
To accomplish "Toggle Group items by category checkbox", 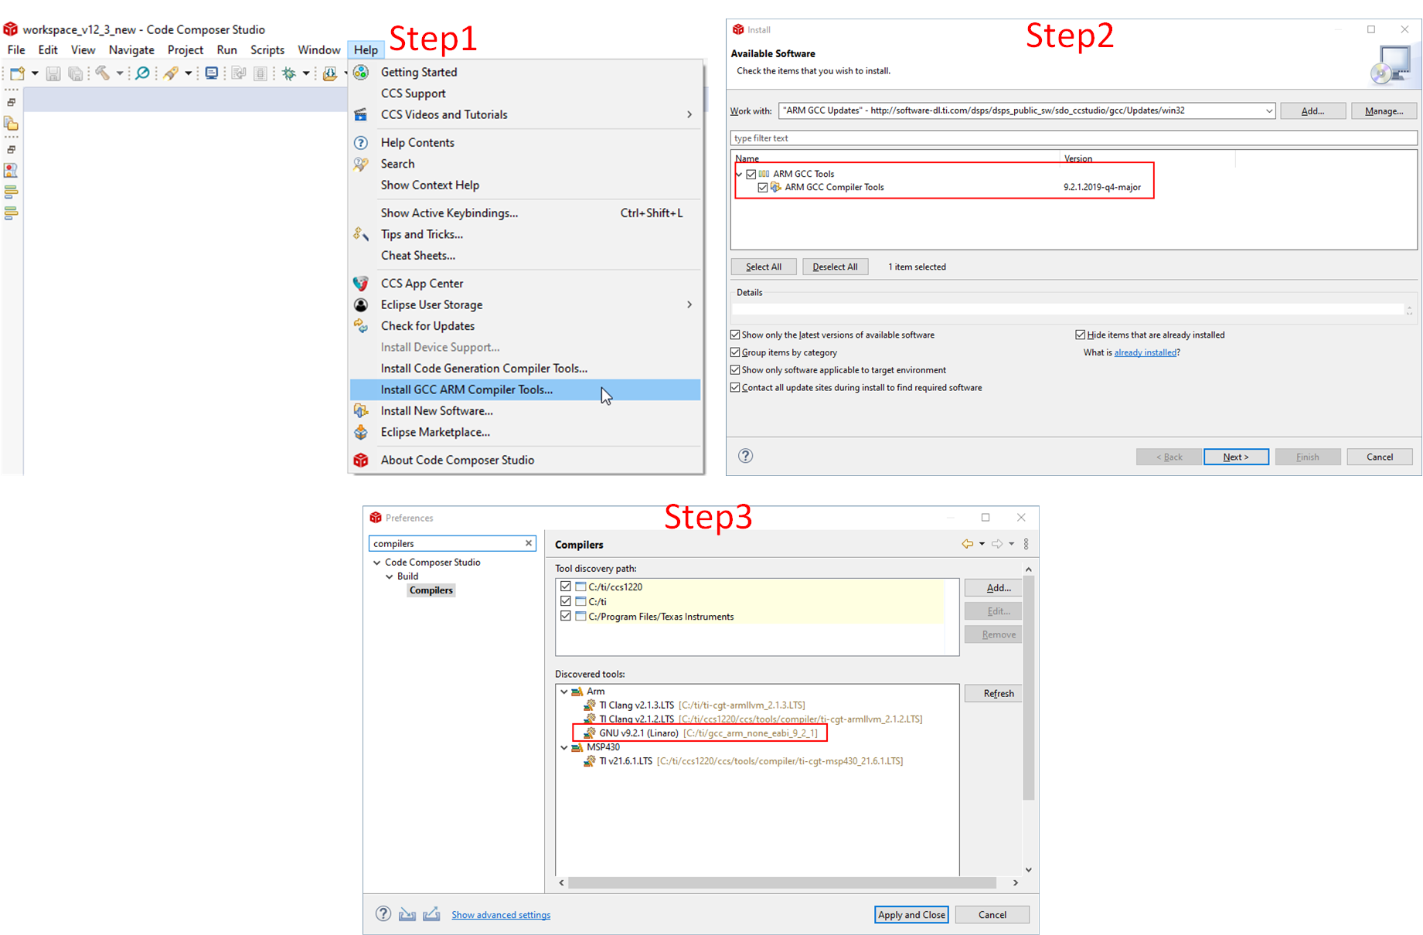I will [x=735, y=352].
